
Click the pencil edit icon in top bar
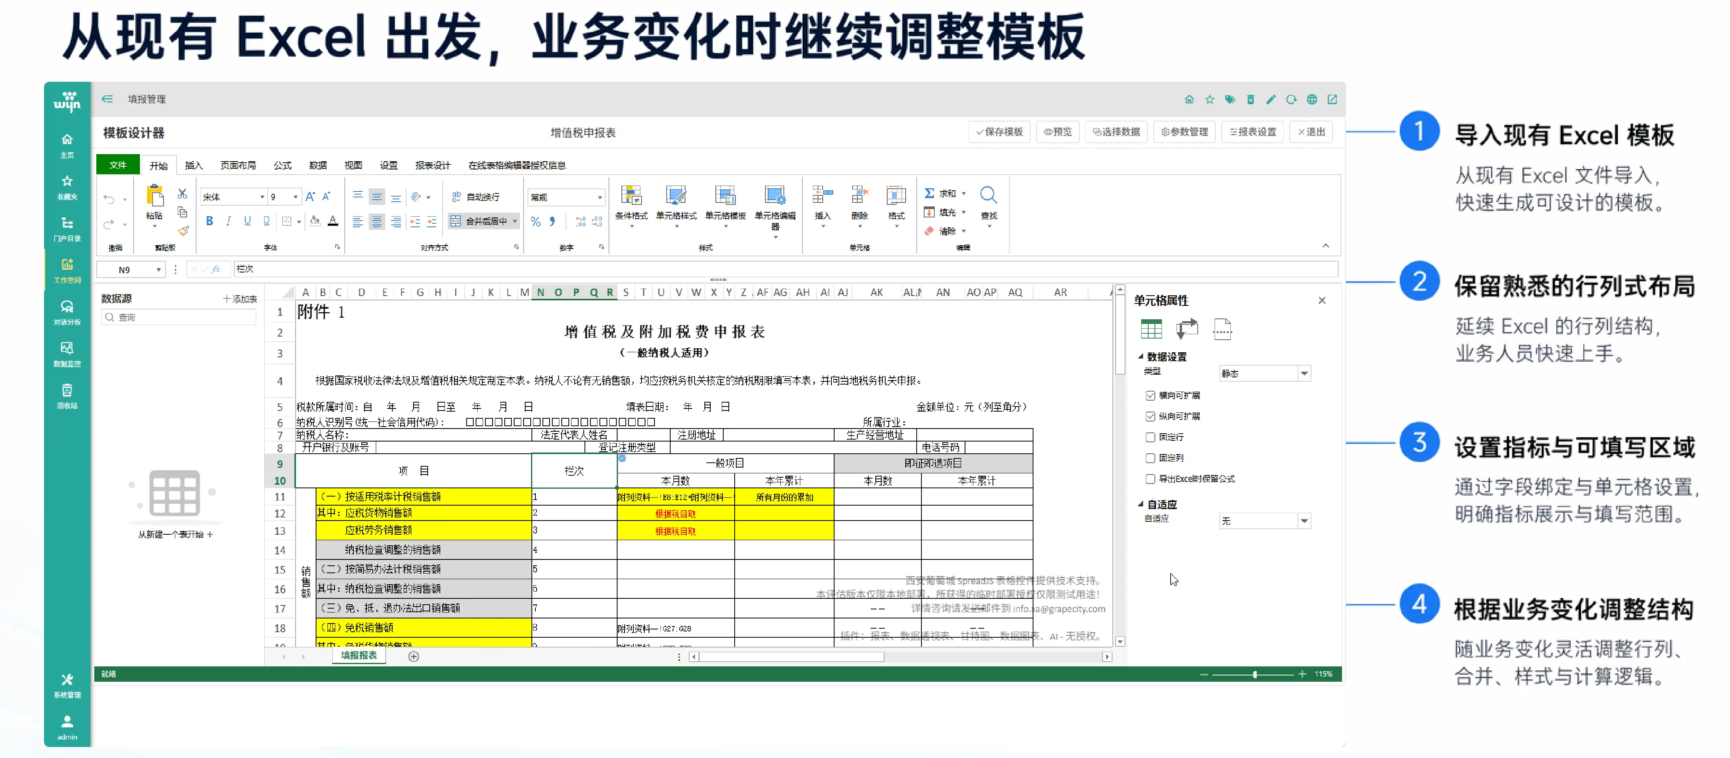pyautogui.click(x=1270, y=99)
